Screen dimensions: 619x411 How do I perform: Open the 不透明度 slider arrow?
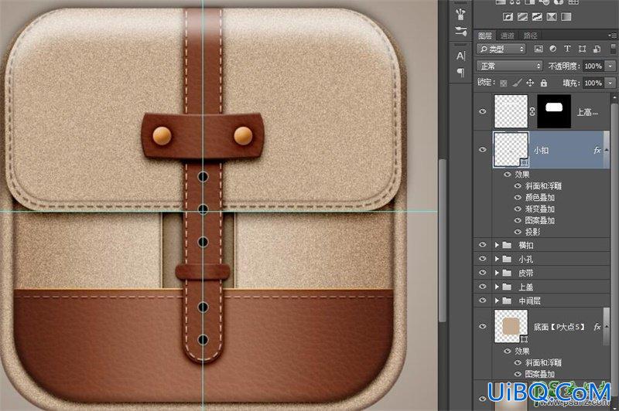(x=610, y=66)
